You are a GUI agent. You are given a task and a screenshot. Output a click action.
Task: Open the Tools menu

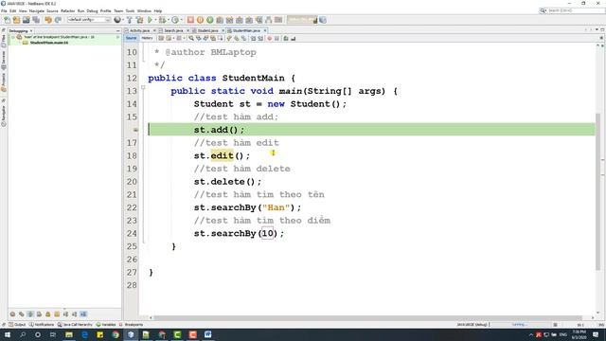[131, 10]
